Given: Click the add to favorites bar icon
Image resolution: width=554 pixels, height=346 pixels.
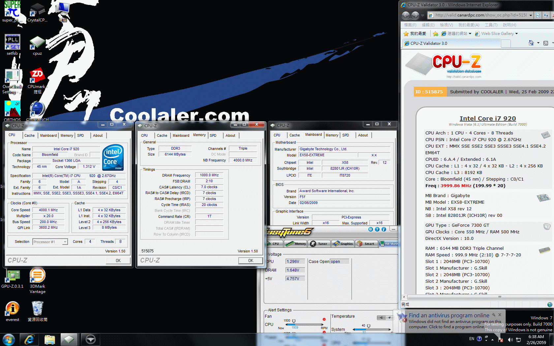Looking at the screenshot, I should pos(436,34).
